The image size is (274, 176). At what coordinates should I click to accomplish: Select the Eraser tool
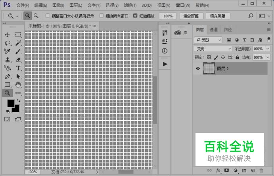[18, 60]
